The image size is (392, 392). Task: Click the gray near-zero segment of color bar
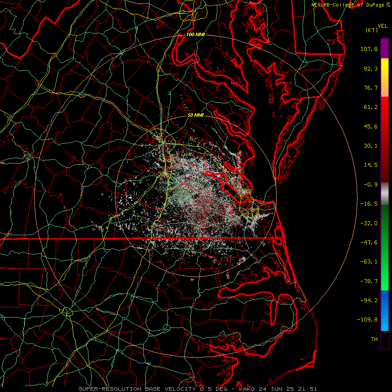coord(385,194)
